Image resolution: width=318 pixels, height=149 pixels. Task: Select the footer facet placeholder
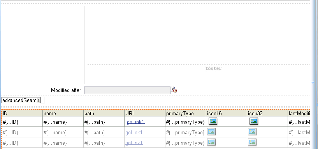point(214,68)
